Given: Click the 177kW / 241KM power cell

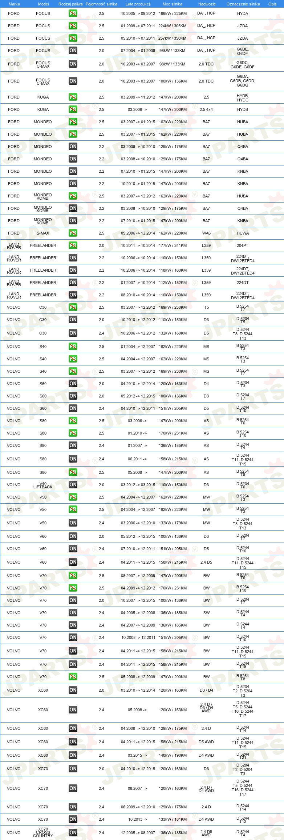Looking at the screenshot, I should coord(173,245).
